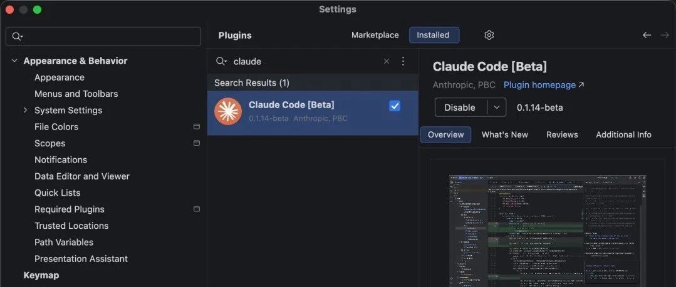Click the File Colors project-level icon
This screenshot has width=676, height=287.
(x=197, y=126)
